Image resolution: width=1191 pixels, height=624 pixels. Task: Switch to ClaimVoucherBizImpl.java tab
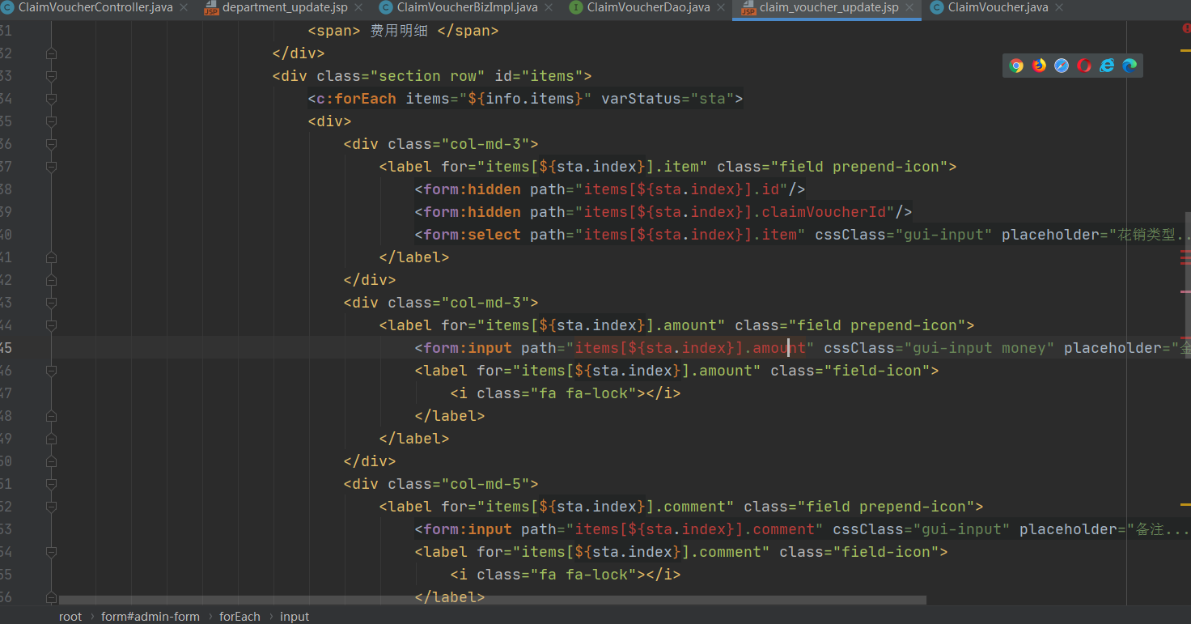click(468, 7)
